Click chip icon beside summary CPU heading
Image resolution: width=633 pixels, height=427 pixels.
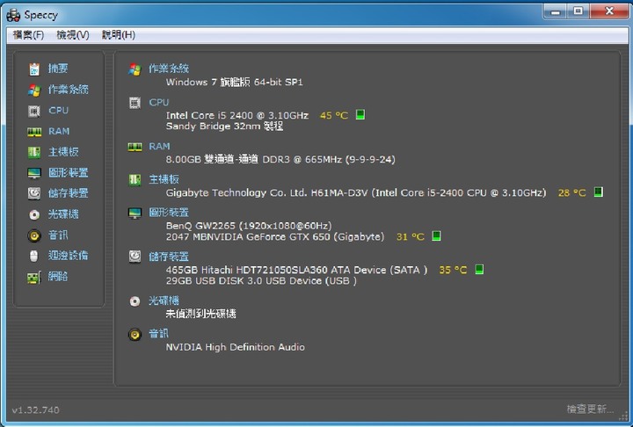pos(135,103)
